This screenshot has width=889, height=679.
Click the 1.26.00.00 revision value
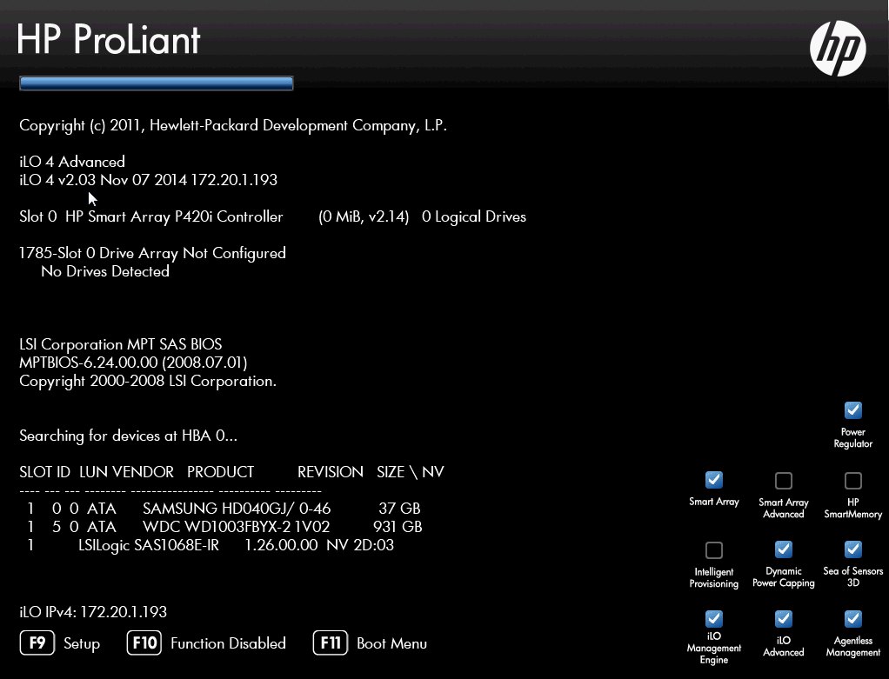pos(281,544)
